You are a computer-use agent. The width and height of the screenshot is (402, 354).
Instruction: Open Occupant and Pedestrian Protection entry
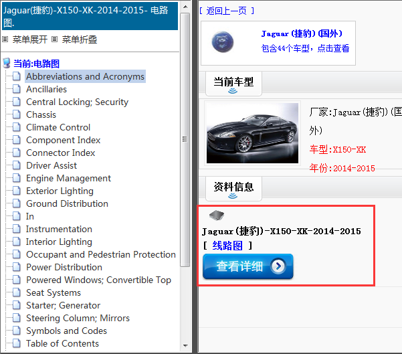(x=101, y=254)
